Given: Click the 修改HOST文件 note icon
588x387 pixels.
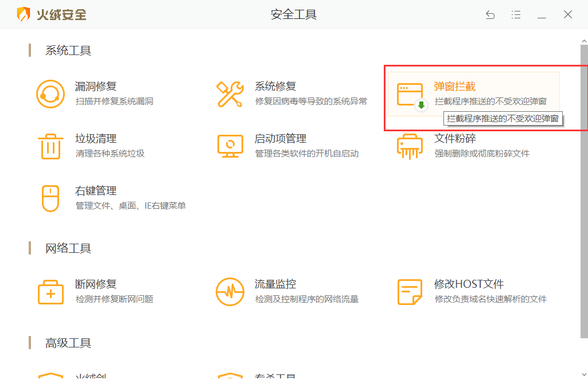Looking at the screenshot, I should pyautogui.click(x=410, y=292).
